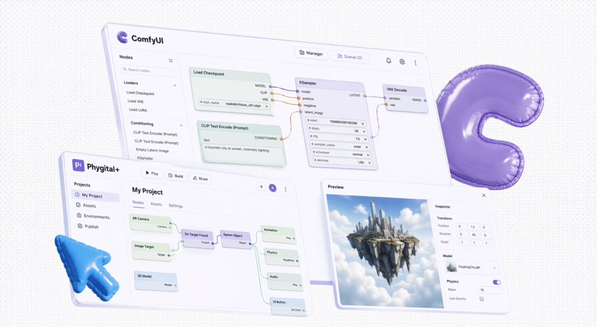Click the CONDITIONING output port

[282, 139]
